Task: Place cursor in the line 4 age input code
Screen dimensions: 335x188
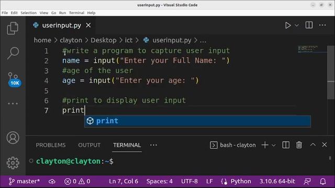Action: 130,81
